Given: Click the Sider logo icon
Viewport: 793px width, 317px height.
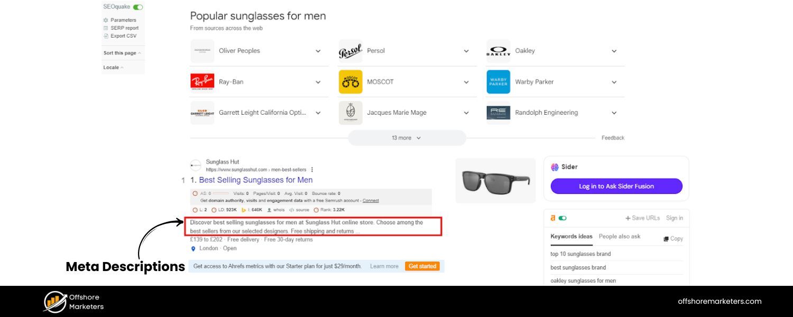Looking at the screenshot, I should (556, 166).
